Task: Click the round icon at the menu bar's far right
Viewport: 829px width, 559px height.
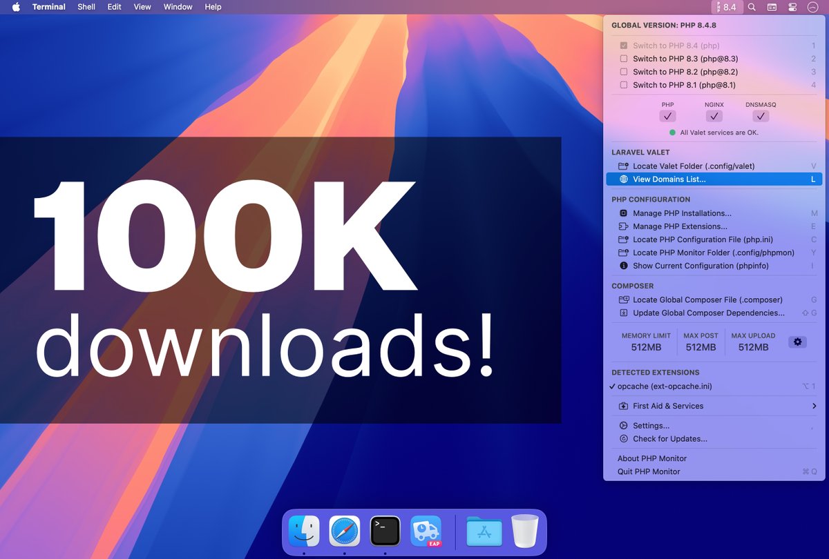Action: (x=812, y=7)
